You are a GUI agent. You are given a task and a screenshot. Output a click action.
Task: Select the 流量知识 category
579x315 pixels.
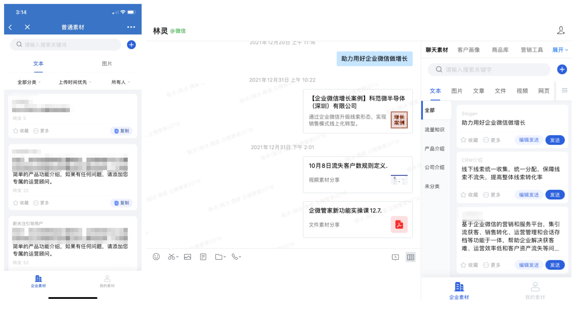(x=434, y=130)
